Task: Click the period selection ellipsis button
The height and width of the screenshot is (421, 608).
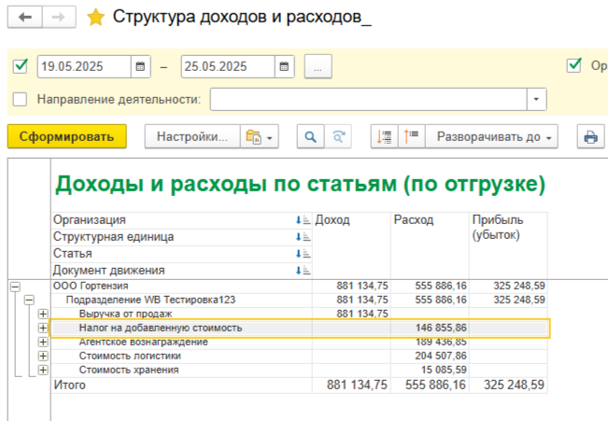Action: click(x=318, y=67)
